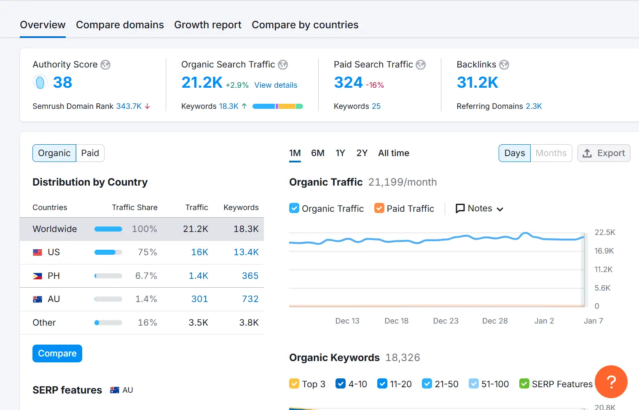This screenshot has width=639, height=410.
Task: Toggle the SERP Features checkbox
Action: [x=524, y=383]
